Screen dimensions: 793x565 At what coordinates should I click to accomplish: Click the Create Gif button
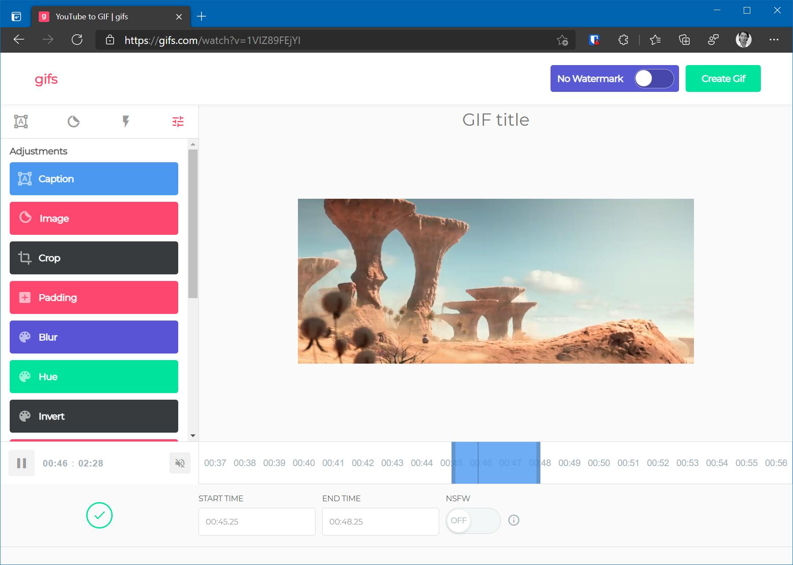[723, 79]
